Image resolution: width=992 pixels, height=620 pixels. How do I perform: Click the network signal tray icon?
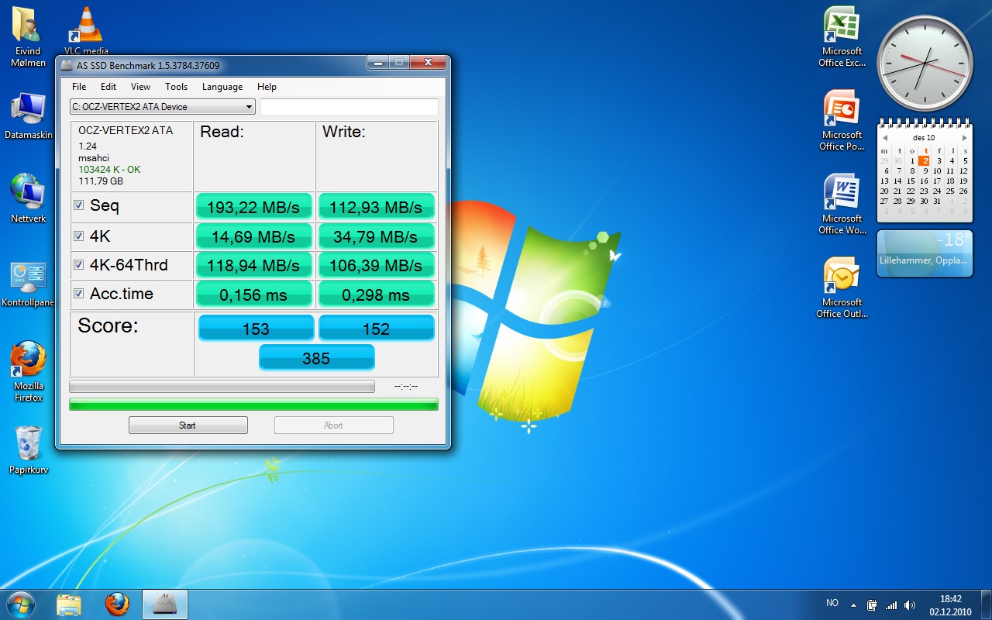click(891, 604)
